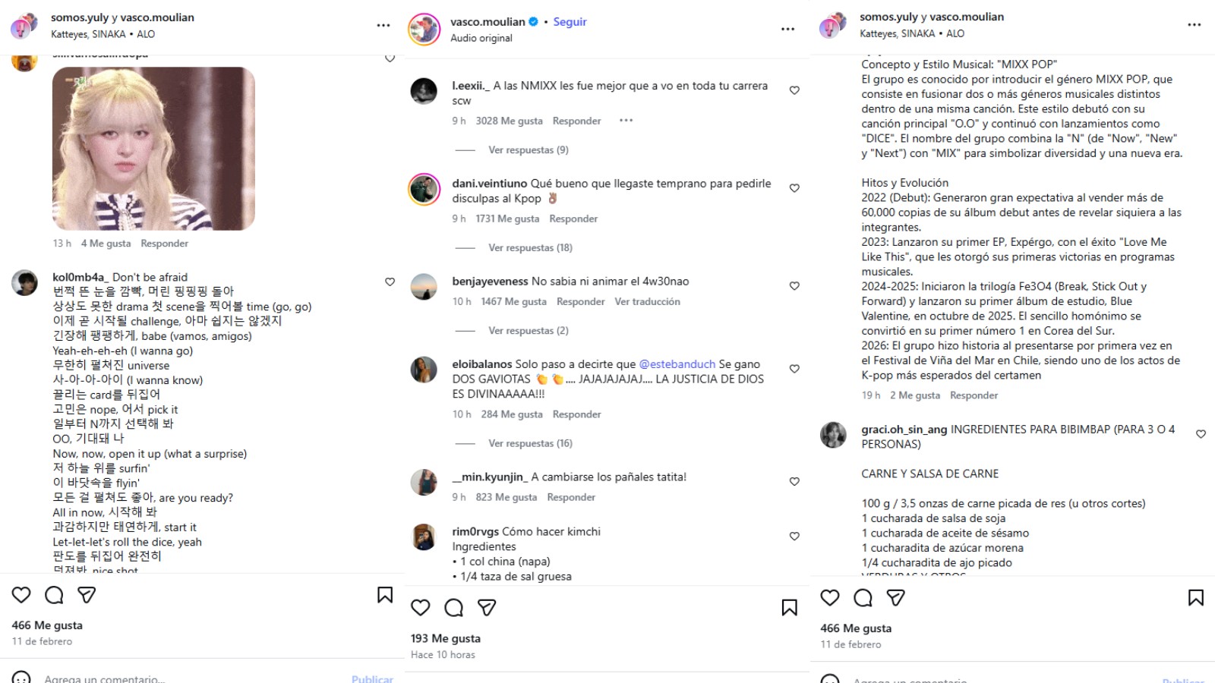
Task: Like the dani.veintiuno comment
Action: [x=794, y=188]
